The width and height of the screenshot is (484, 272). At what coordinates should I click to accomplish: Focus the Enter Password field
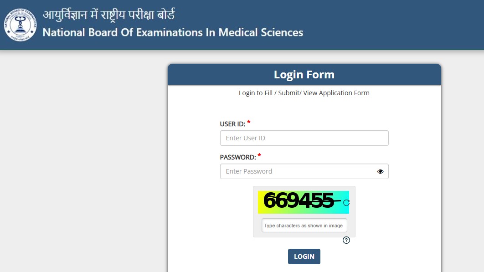click(296, 171)
